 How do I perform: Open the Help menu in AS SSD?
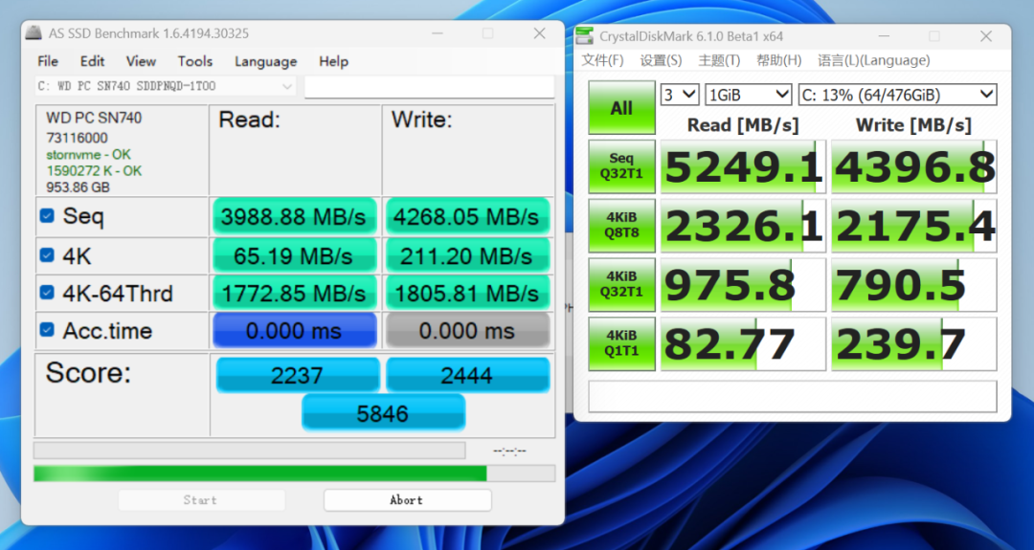click(x=334, y=61)
